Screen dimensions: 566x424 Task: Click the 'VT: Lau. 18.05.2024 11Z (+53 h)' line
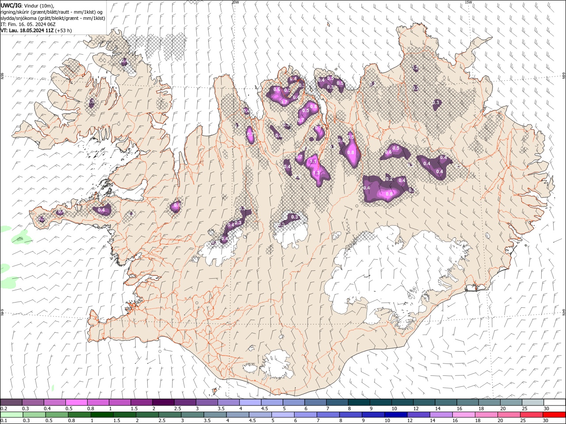pyautogui.click(x=36, y=30)
